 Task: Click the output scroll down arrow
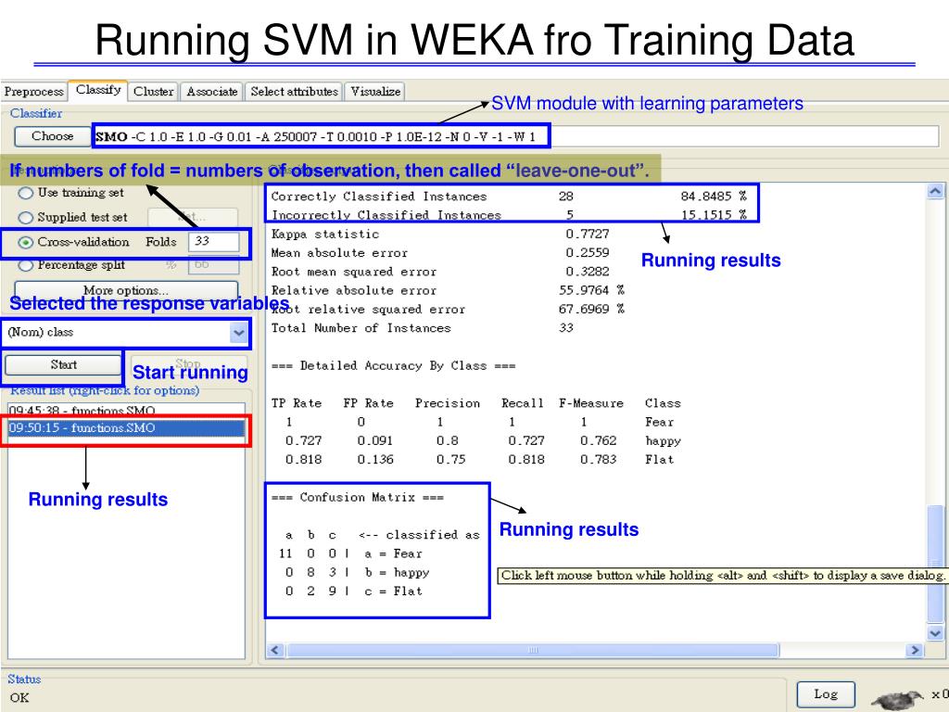pos(935,632)
